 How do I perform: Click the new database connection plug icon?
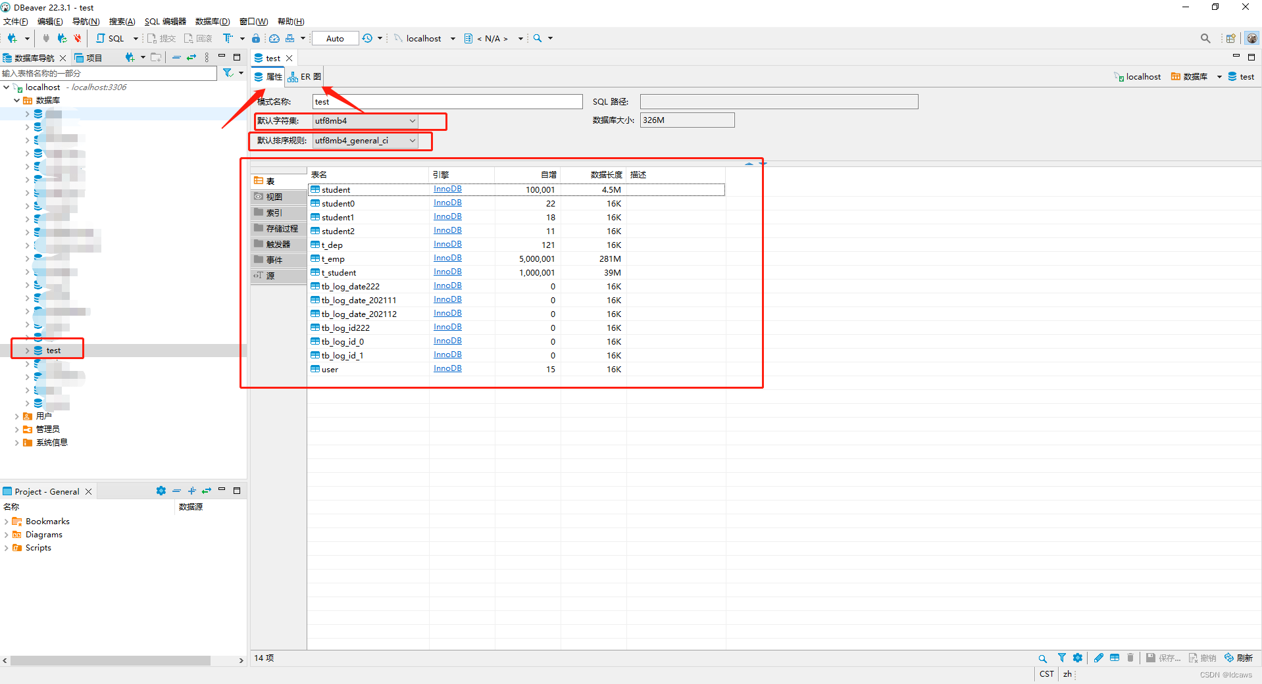12,38
